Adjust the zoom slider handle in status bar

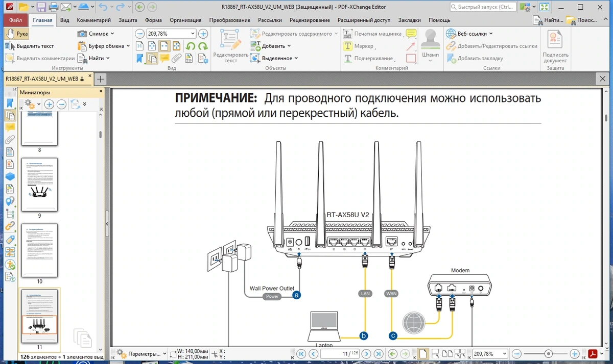tap(548, 354)
